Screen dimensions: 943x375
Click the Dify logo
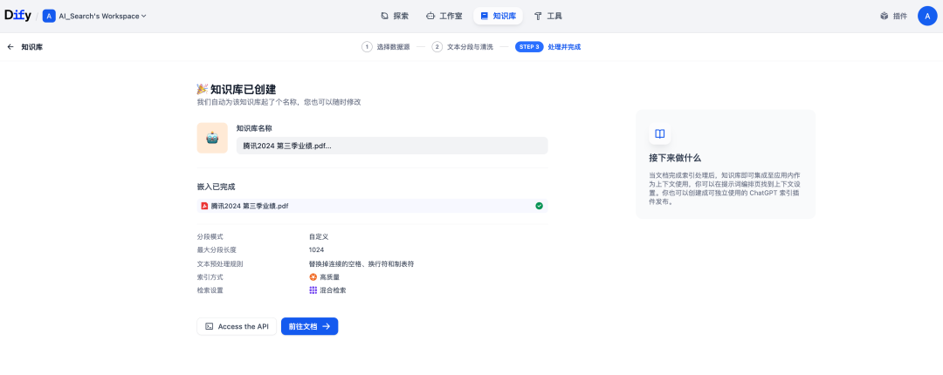coord(17,16)
